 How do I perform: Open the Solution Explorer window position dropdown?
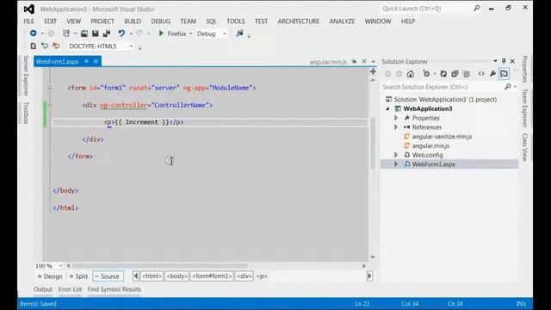pos(495,61)
